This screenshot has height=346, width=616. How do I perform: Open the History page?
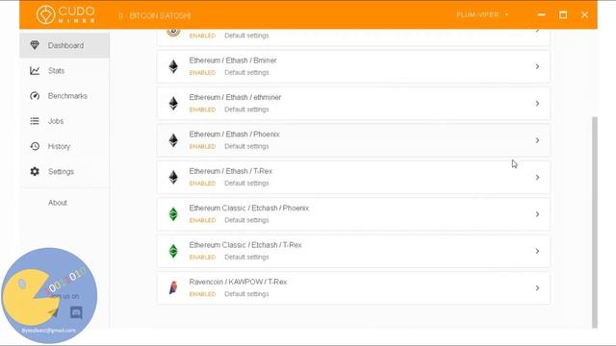64,146
